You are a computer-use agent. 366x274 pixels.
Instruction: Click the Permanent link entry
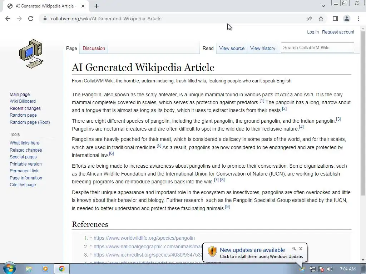click(24, 171)
